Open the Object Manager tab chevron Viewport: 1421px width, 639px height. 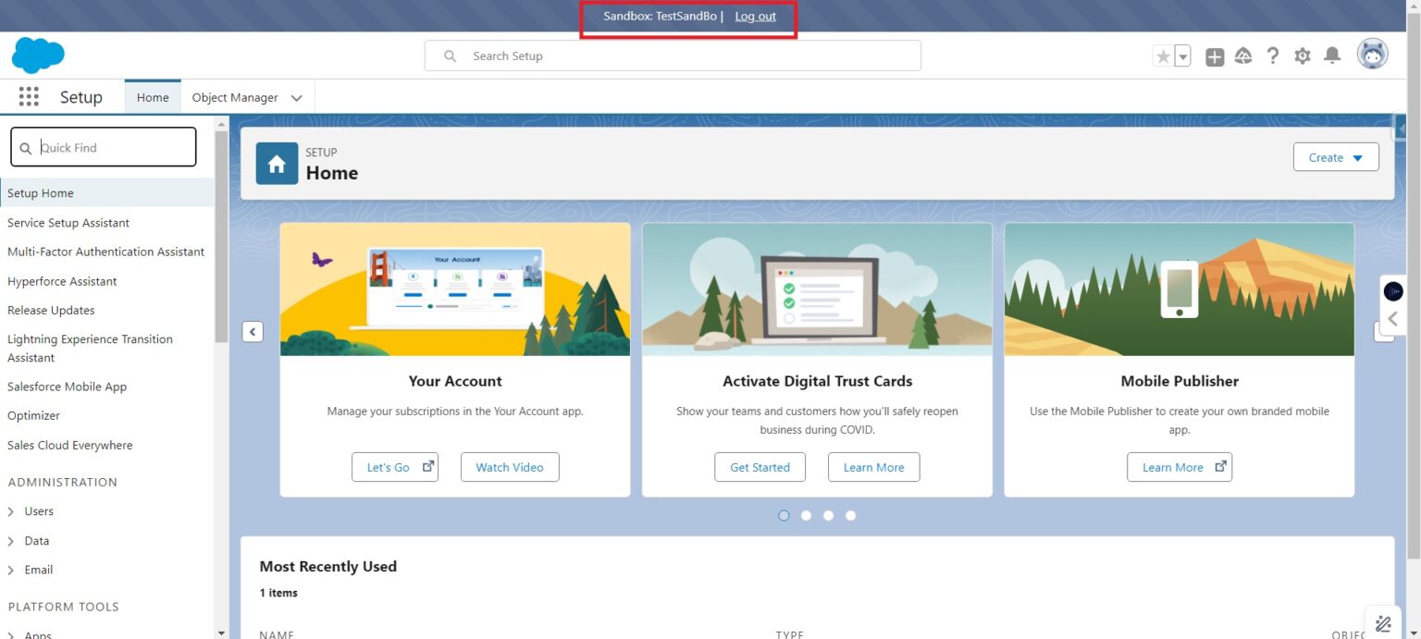(x=296, y=98)
